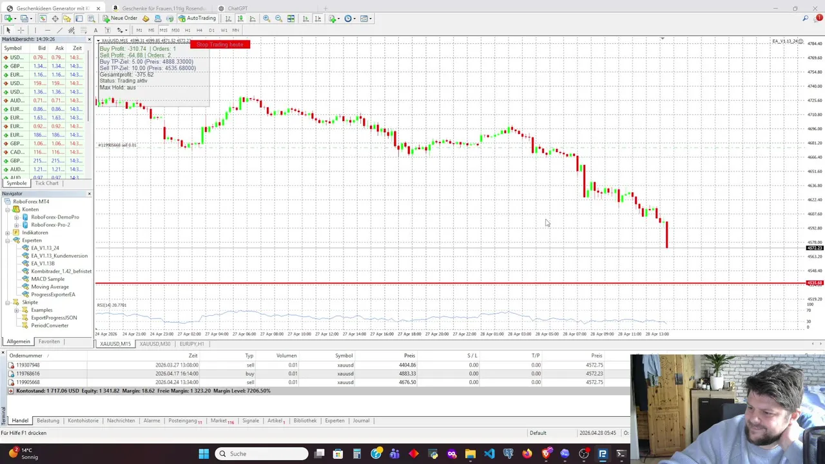
Task: Collapse the Konten tree node
Action: point(8,209)
